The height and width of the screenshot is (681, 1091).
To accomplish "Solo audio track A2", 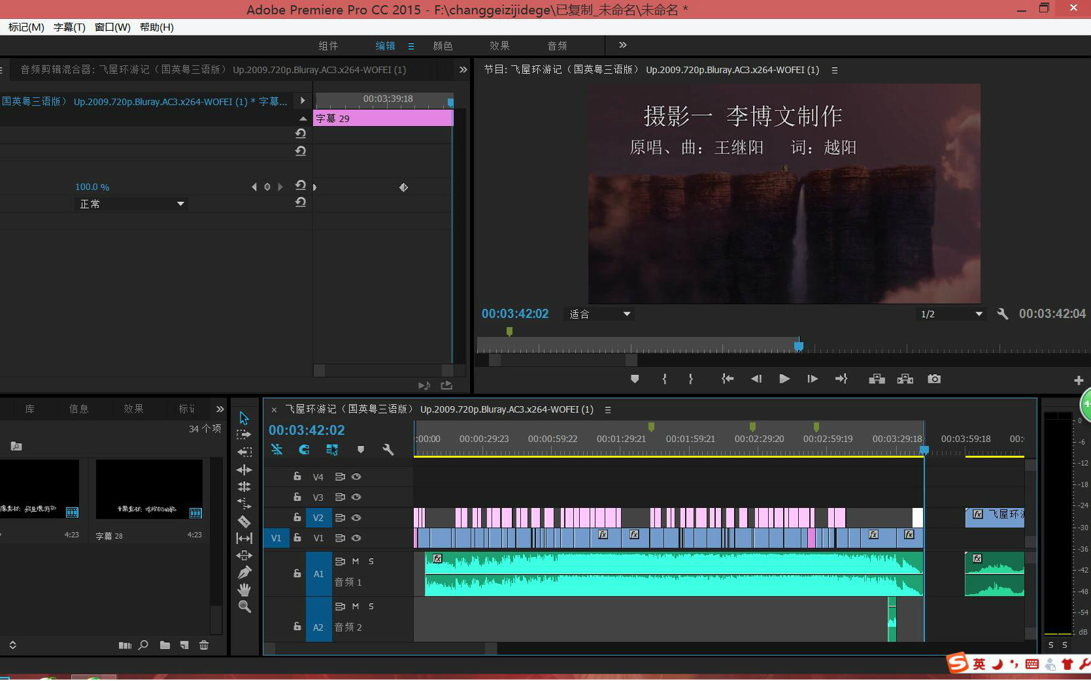I will tap(371, 606).
